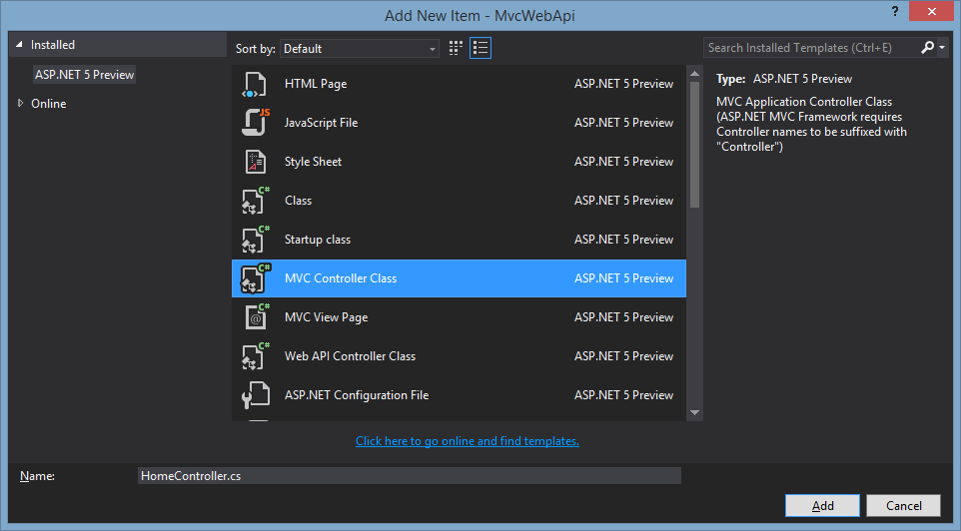961x531 pixels.
Task: Click the HTML Page template icon
Action: [256, 85]
